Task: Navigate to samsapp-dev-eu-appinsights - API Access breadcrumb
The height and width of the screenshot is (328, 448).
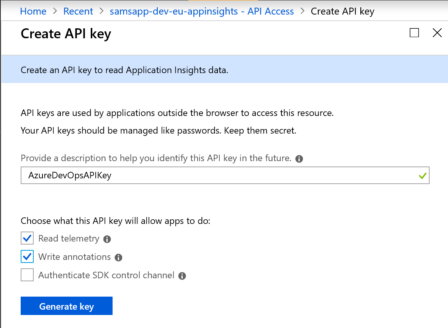Action: [202, 11]
